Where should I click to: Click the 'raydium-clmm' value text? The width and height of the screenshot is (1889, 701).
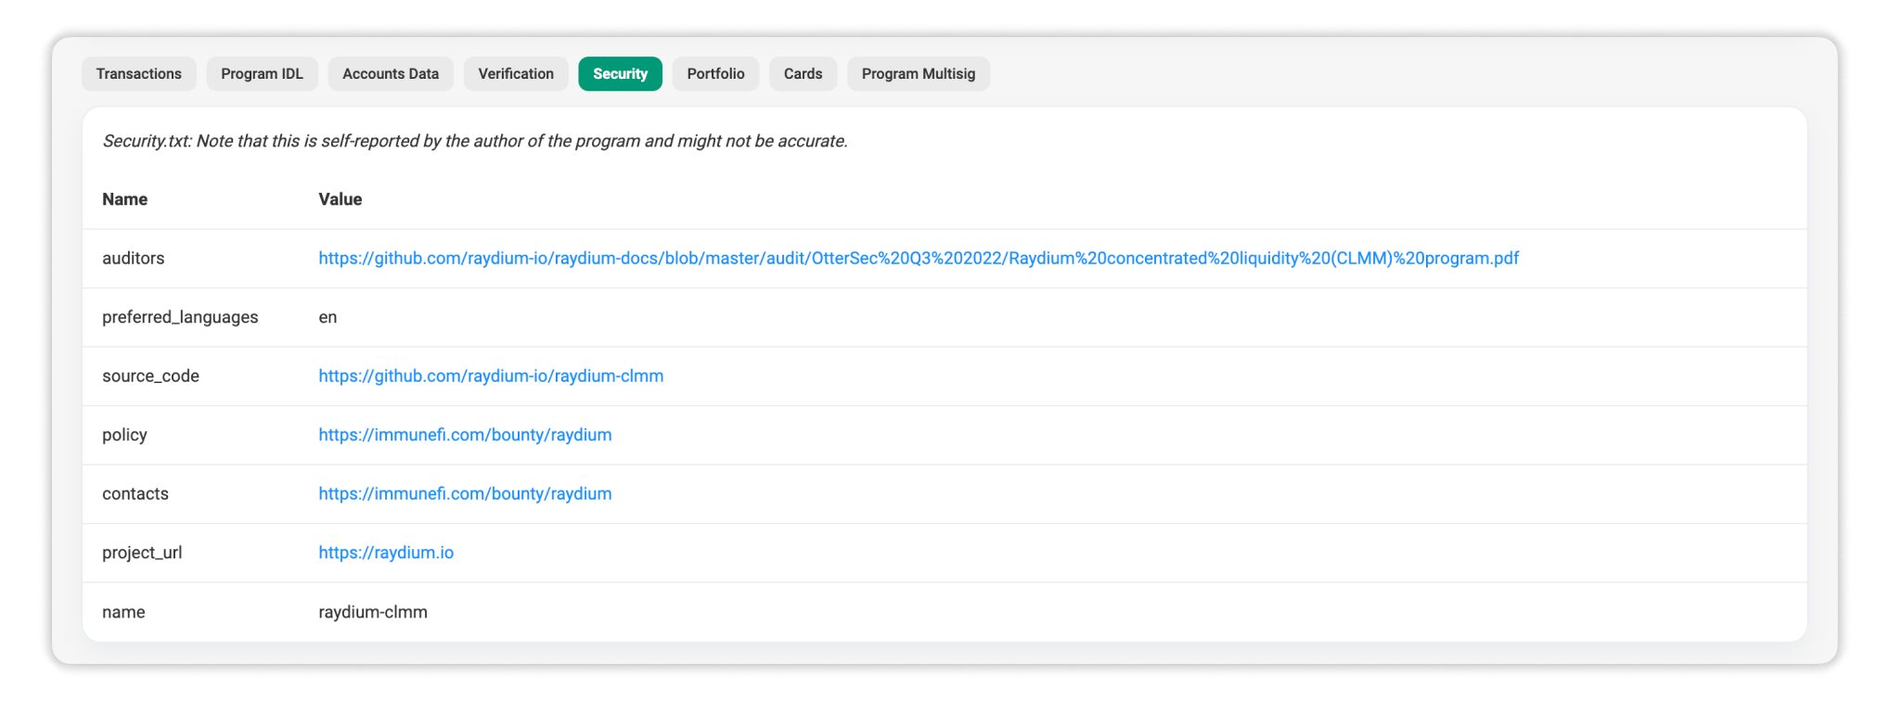373,612
